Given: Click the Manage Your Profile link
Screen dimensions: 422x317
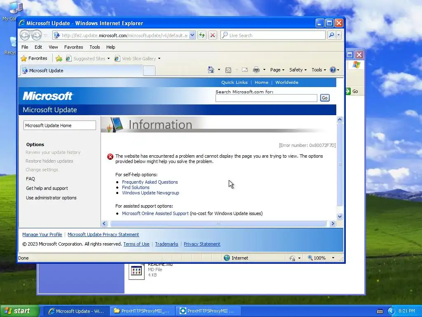Looking at the screenshot, I should pyautogui.click(x=42, y=234).
